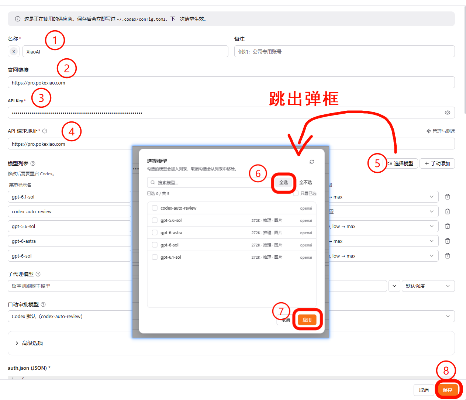Open the dropdown on codex-auto-review row
The image size is (466, 400).
(x=432, y=211)
